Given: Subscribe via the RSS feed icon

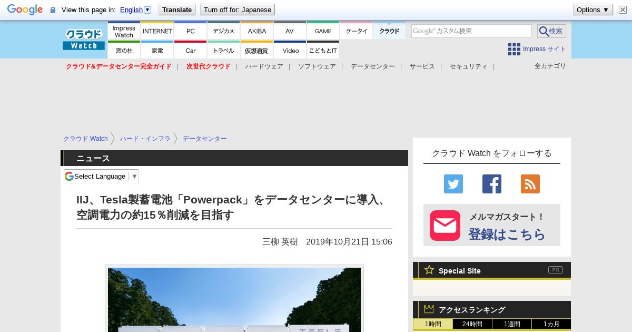Looking at the screenshot, I should [530, 184].
